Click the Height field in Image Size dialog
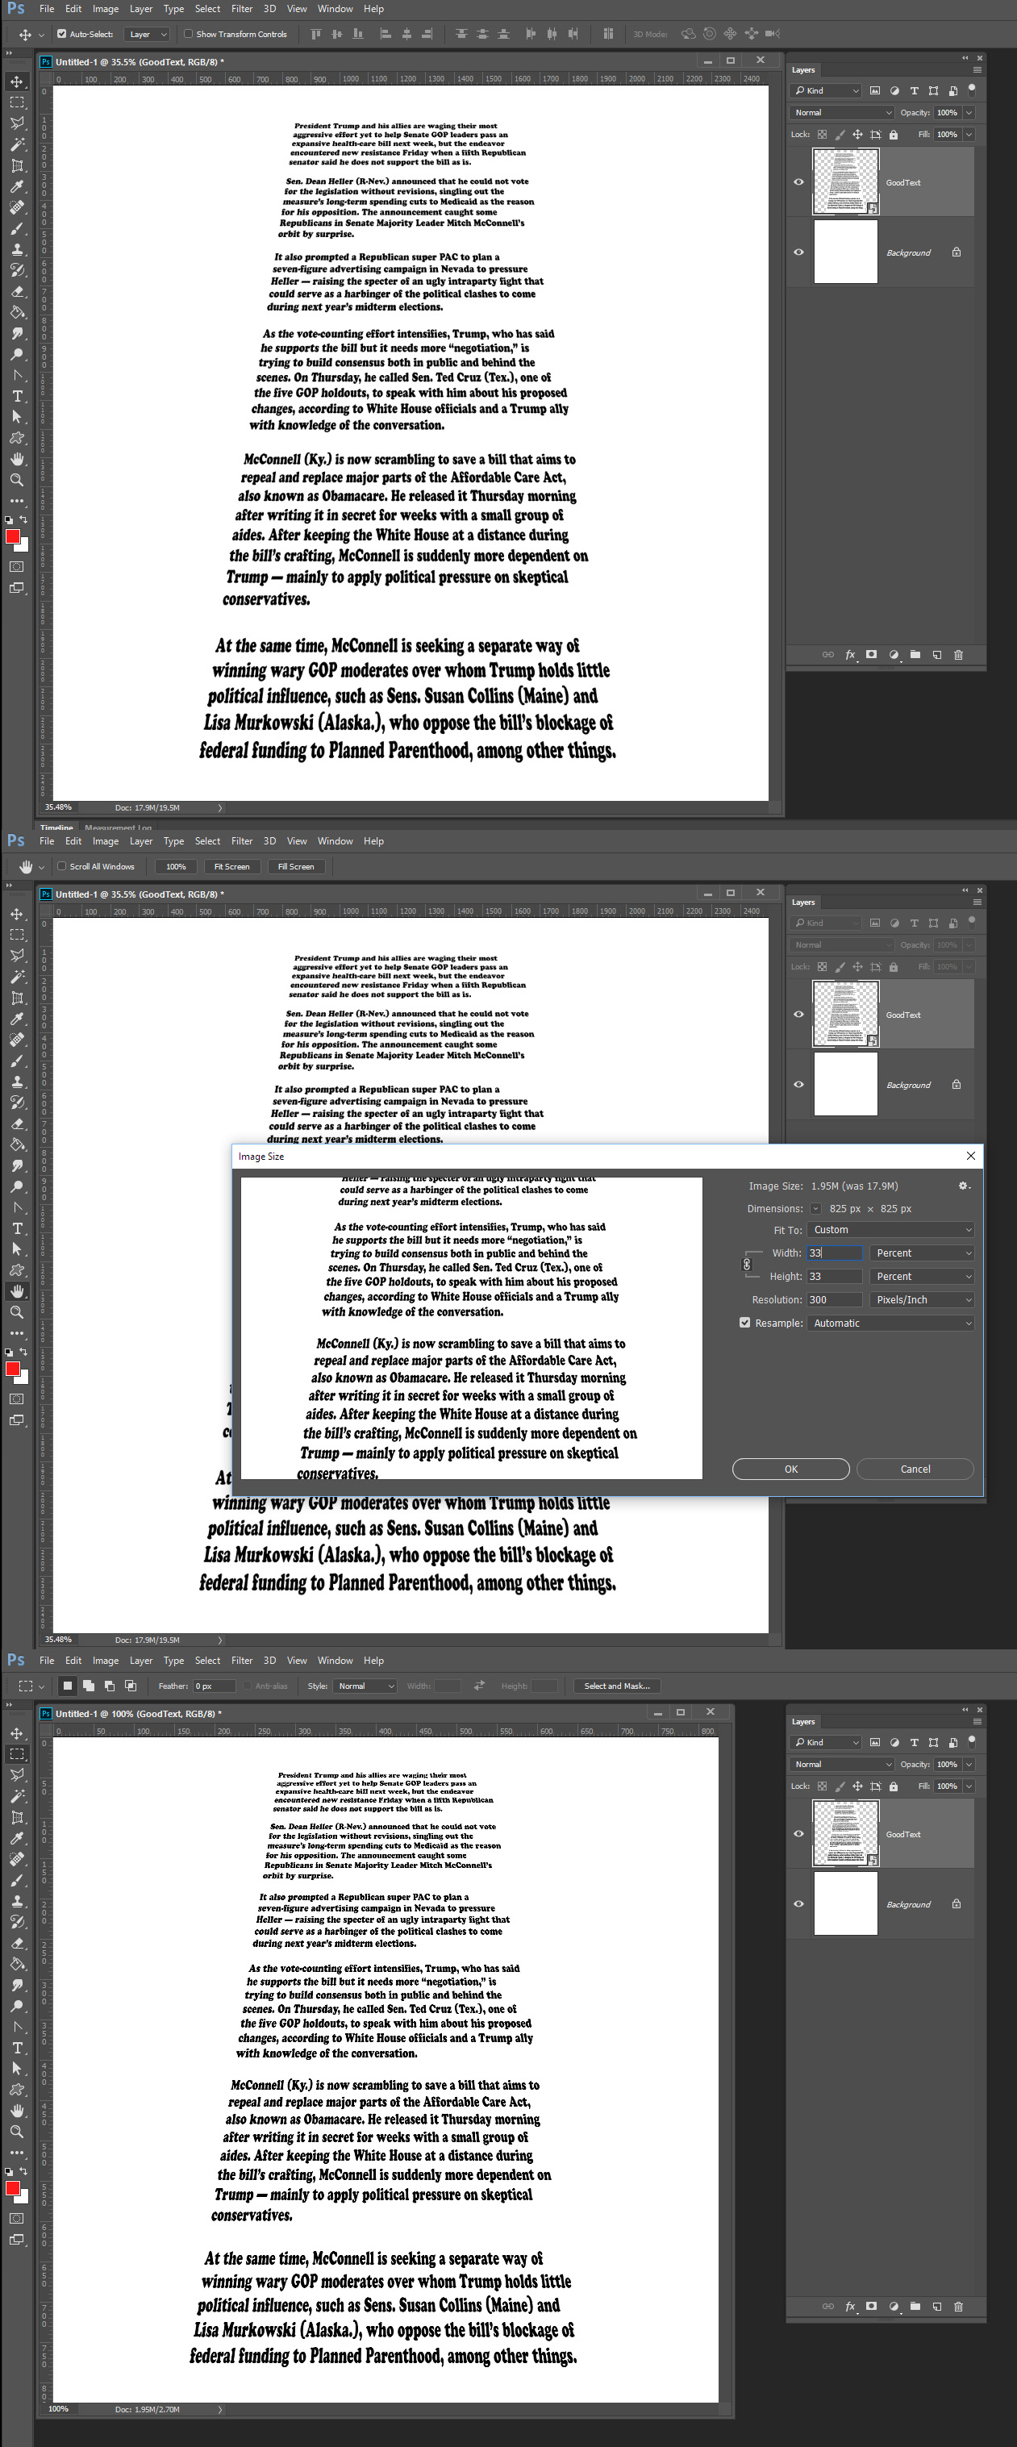 coord(835,1276)
